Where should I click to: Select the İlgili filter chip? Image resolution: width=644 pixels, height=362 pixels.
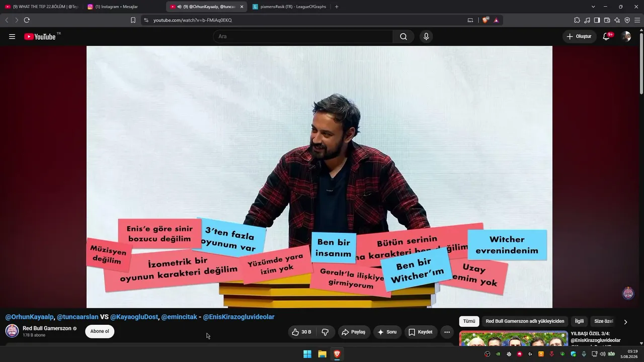pos(580,321)
